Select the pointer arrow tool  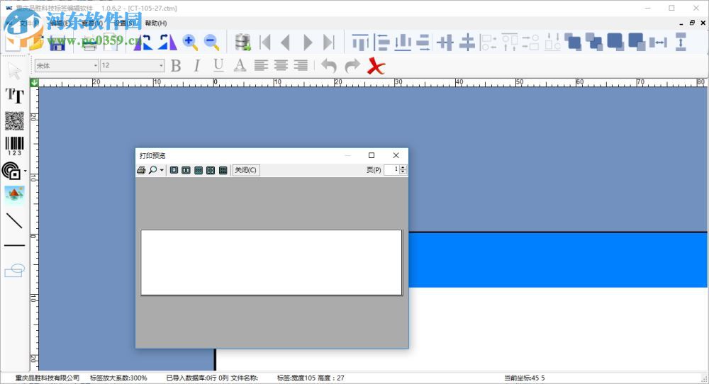tap(14, 72)
